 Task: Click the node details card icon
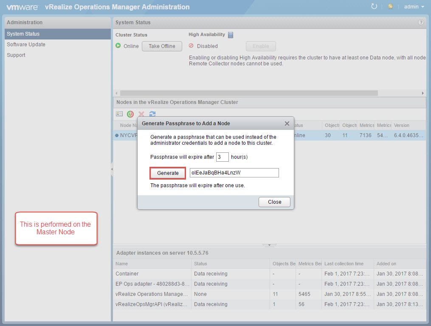coord(119,114)
